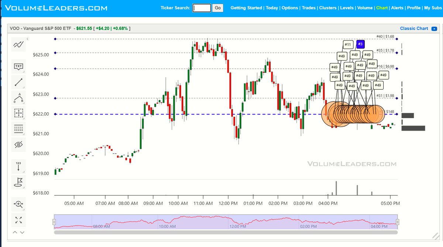Switch to the Chart menu item
This screenshot has width=443, height=247.
pyautogui.click(x=382, y=7)
